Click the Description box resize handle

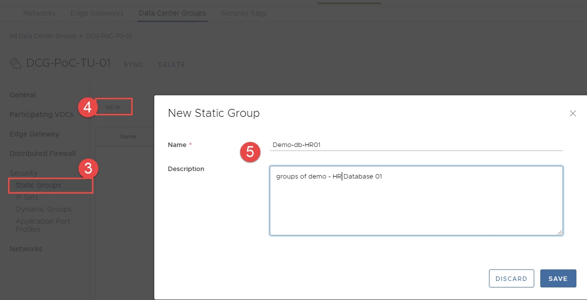560,232
